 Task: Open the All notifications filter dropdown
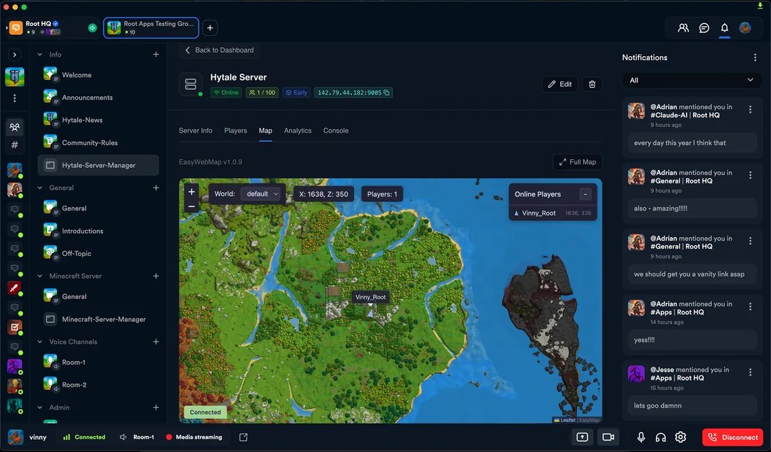pos(691,80)
